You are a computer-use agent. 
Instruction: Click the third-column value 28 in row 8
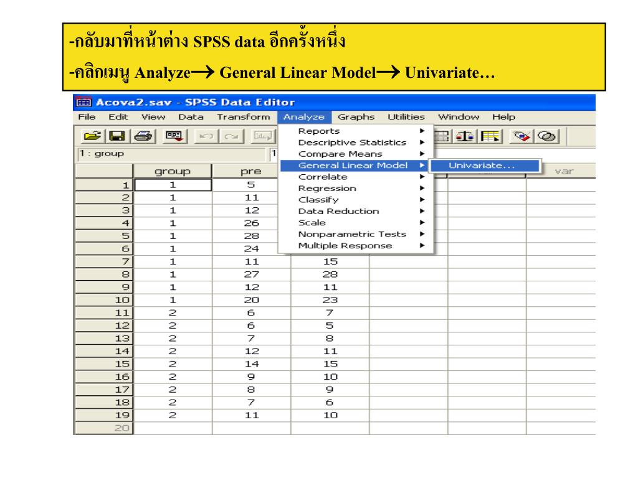pyautogui.click(x=330, y=274)
